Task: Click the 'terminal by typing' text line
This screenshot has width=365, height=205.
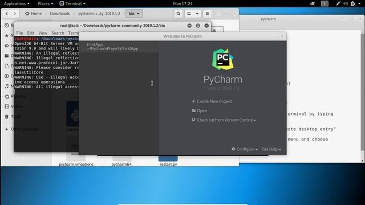Action: click(x=310, y=114)
